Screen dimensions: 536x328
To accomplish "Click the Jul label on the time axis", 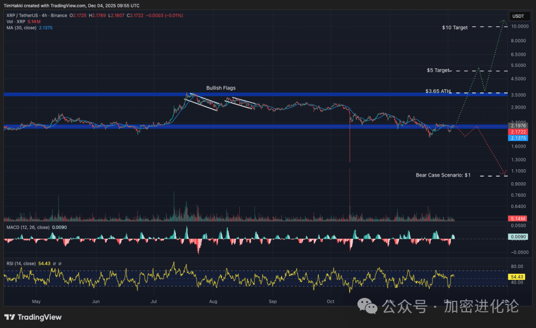I will pos(153,301).
